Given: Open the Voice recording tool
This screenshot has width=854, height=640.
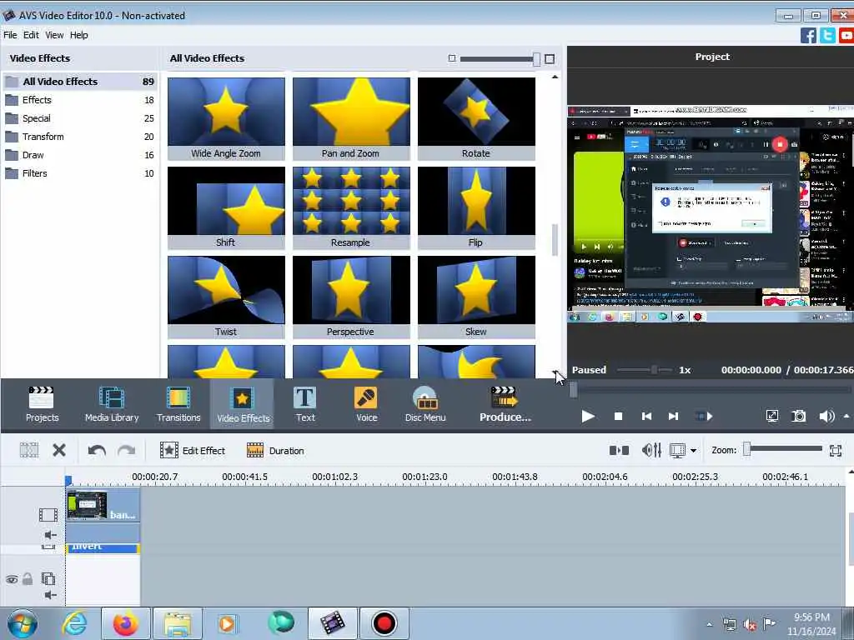Looking at the screenshot, I should pyautogui.click(x=367, y=404).
